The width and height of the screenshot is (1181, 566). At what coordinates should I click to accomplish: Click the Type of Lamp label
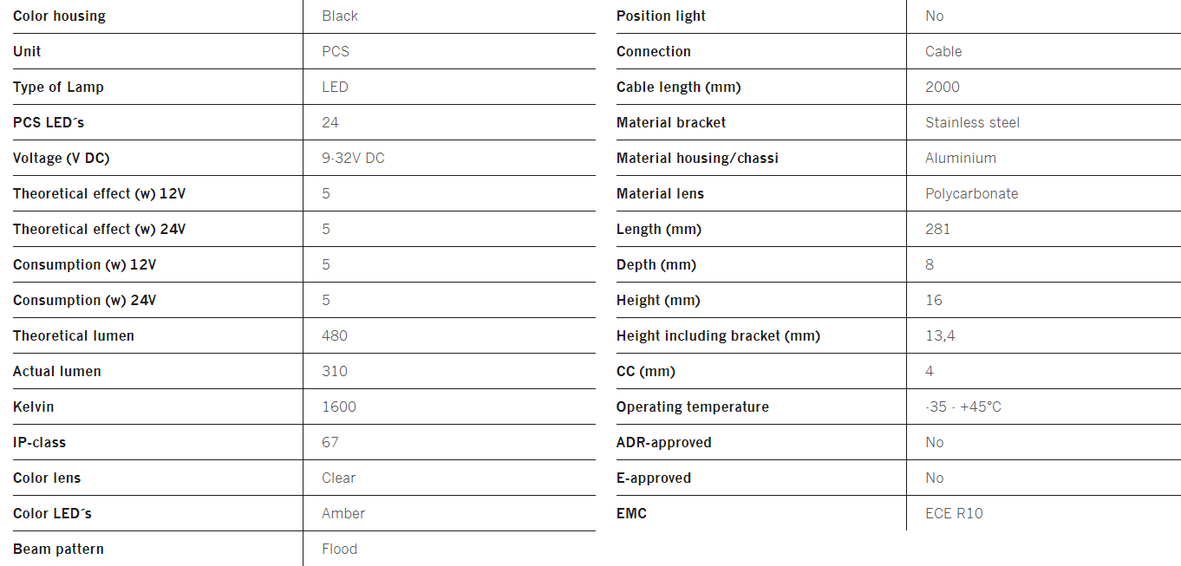[58, 87]
